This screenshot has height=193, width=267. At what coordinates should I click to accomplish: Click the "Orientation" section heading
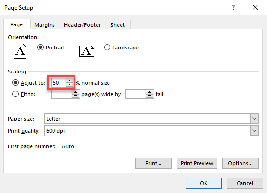pos(23,37)
